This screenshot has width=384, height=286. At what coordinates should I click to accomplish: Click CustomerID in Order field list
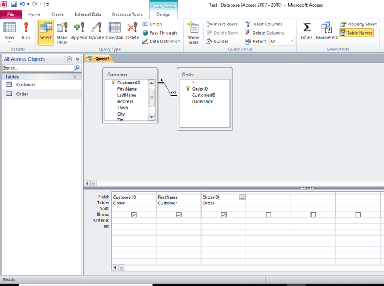(203, 95)
